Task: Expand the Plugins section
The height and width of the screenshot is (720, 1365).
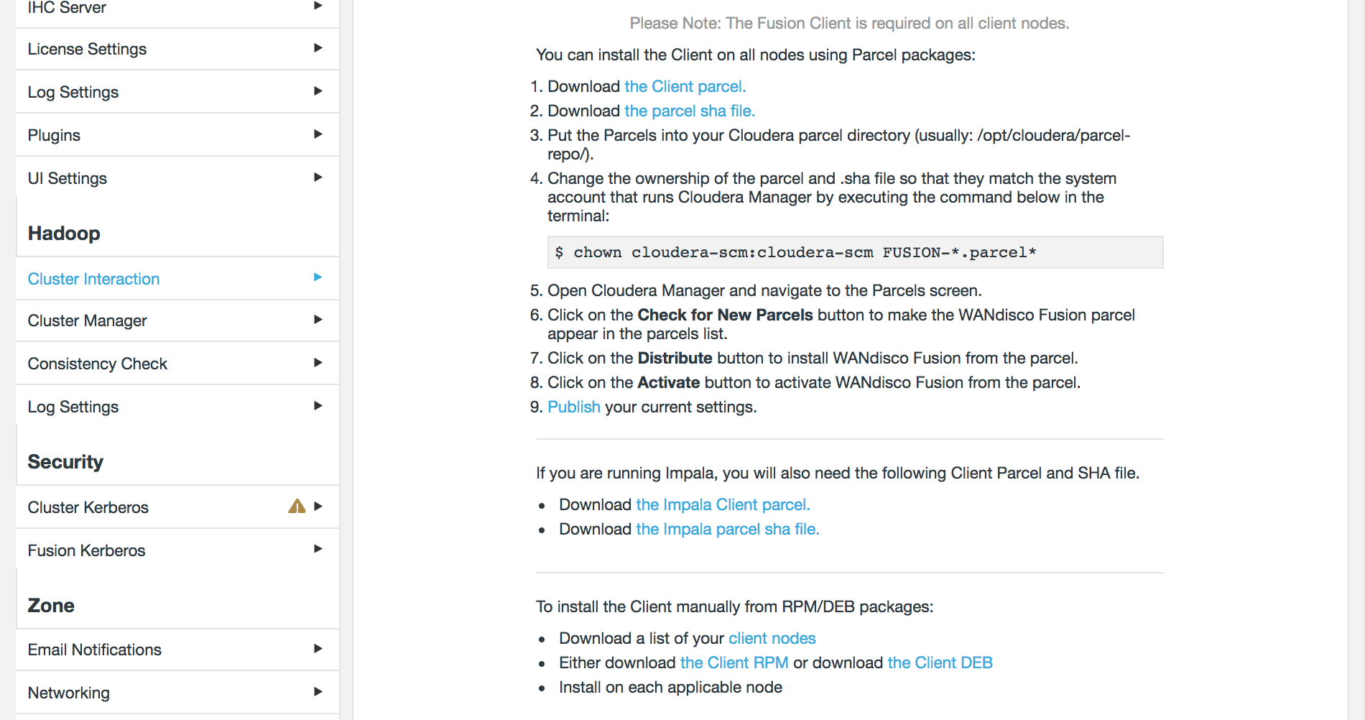Action: (318, 134)
